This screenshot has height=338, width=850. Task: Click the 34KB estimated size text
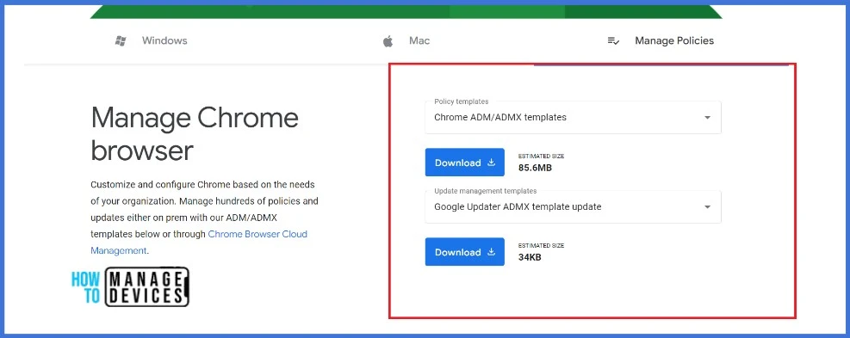[x=530, y=257]
